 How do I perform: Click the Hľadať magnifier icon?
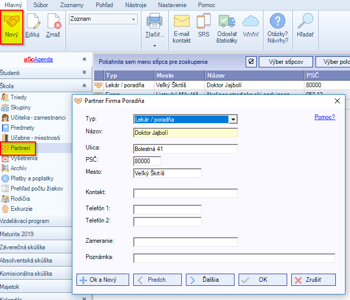[305, 21]
